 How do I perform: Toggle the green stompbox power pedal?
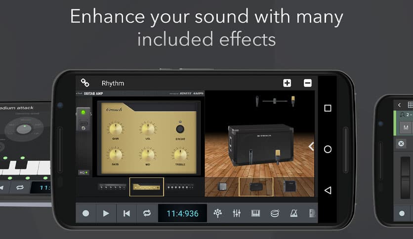83,119
